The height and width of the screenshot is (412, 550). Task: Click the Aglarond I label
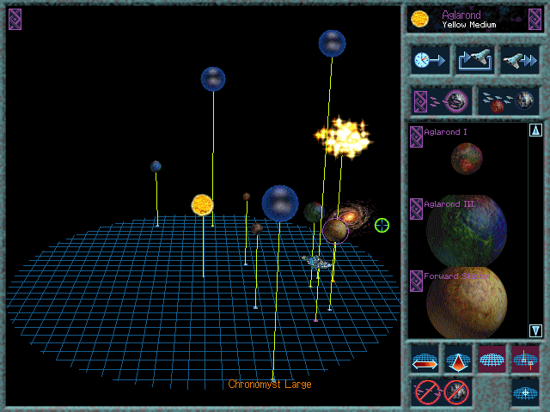(x=445, y=132)
